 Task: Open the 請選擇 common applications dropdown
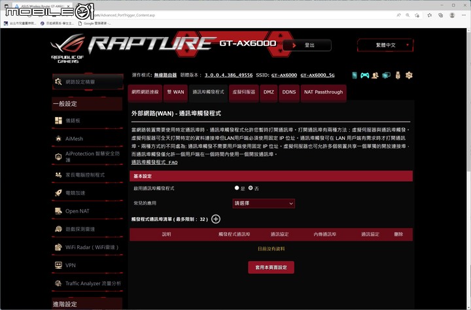[264, 203]
